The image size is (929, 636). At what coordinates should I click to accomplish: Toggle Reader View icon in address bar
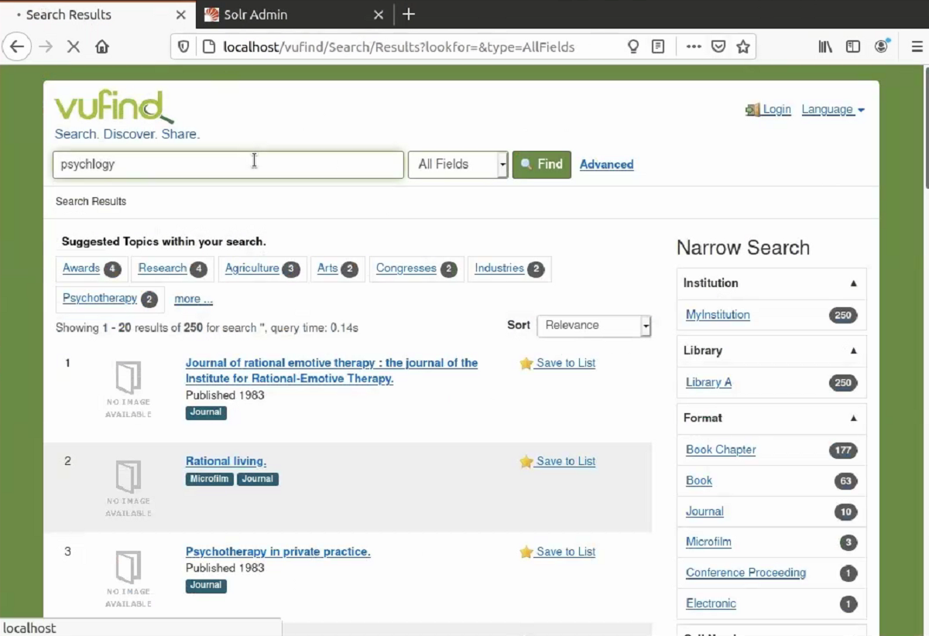(x=658, y=47)
